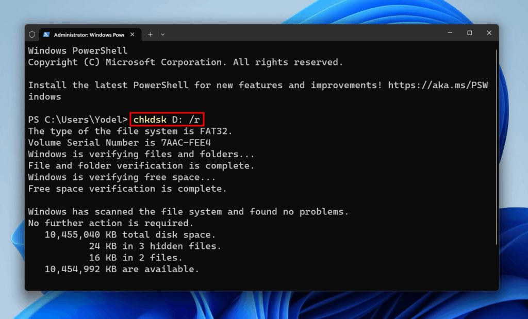
Task: Click the plus icon to open a new tab
Action: coord(149,34)
